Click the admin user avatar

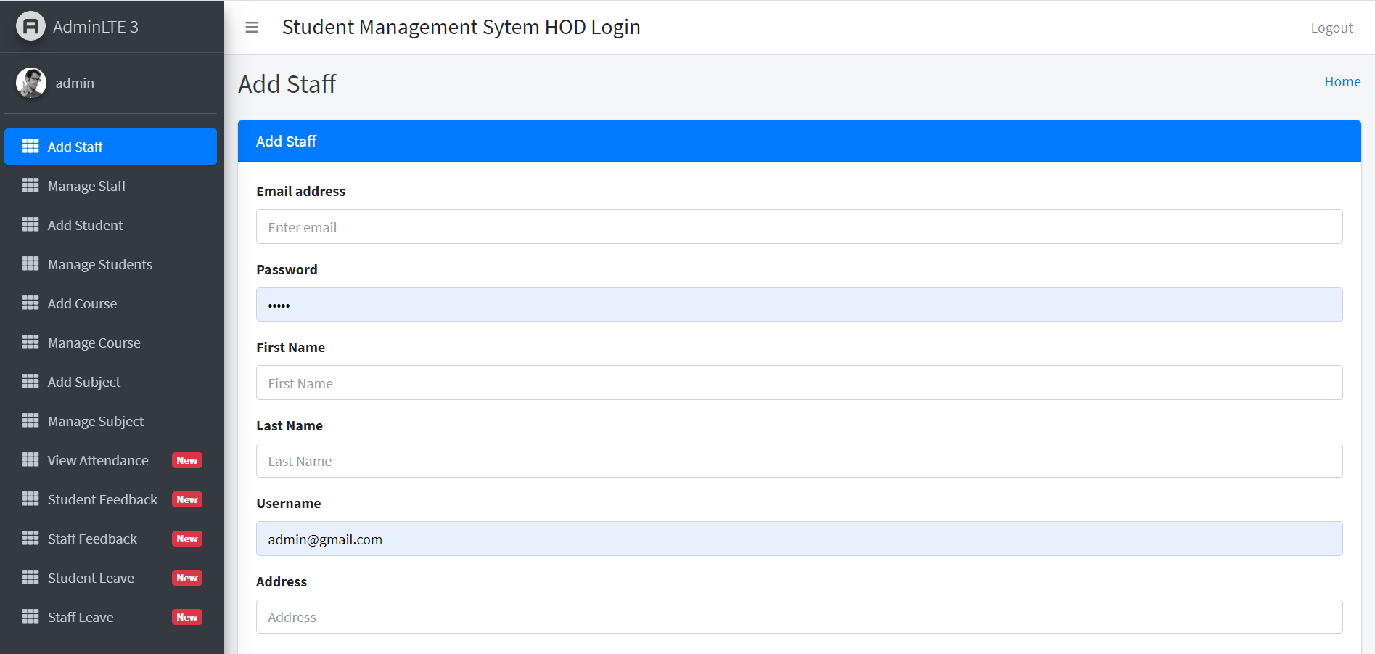pyautogui.click(x=31, y=83)
